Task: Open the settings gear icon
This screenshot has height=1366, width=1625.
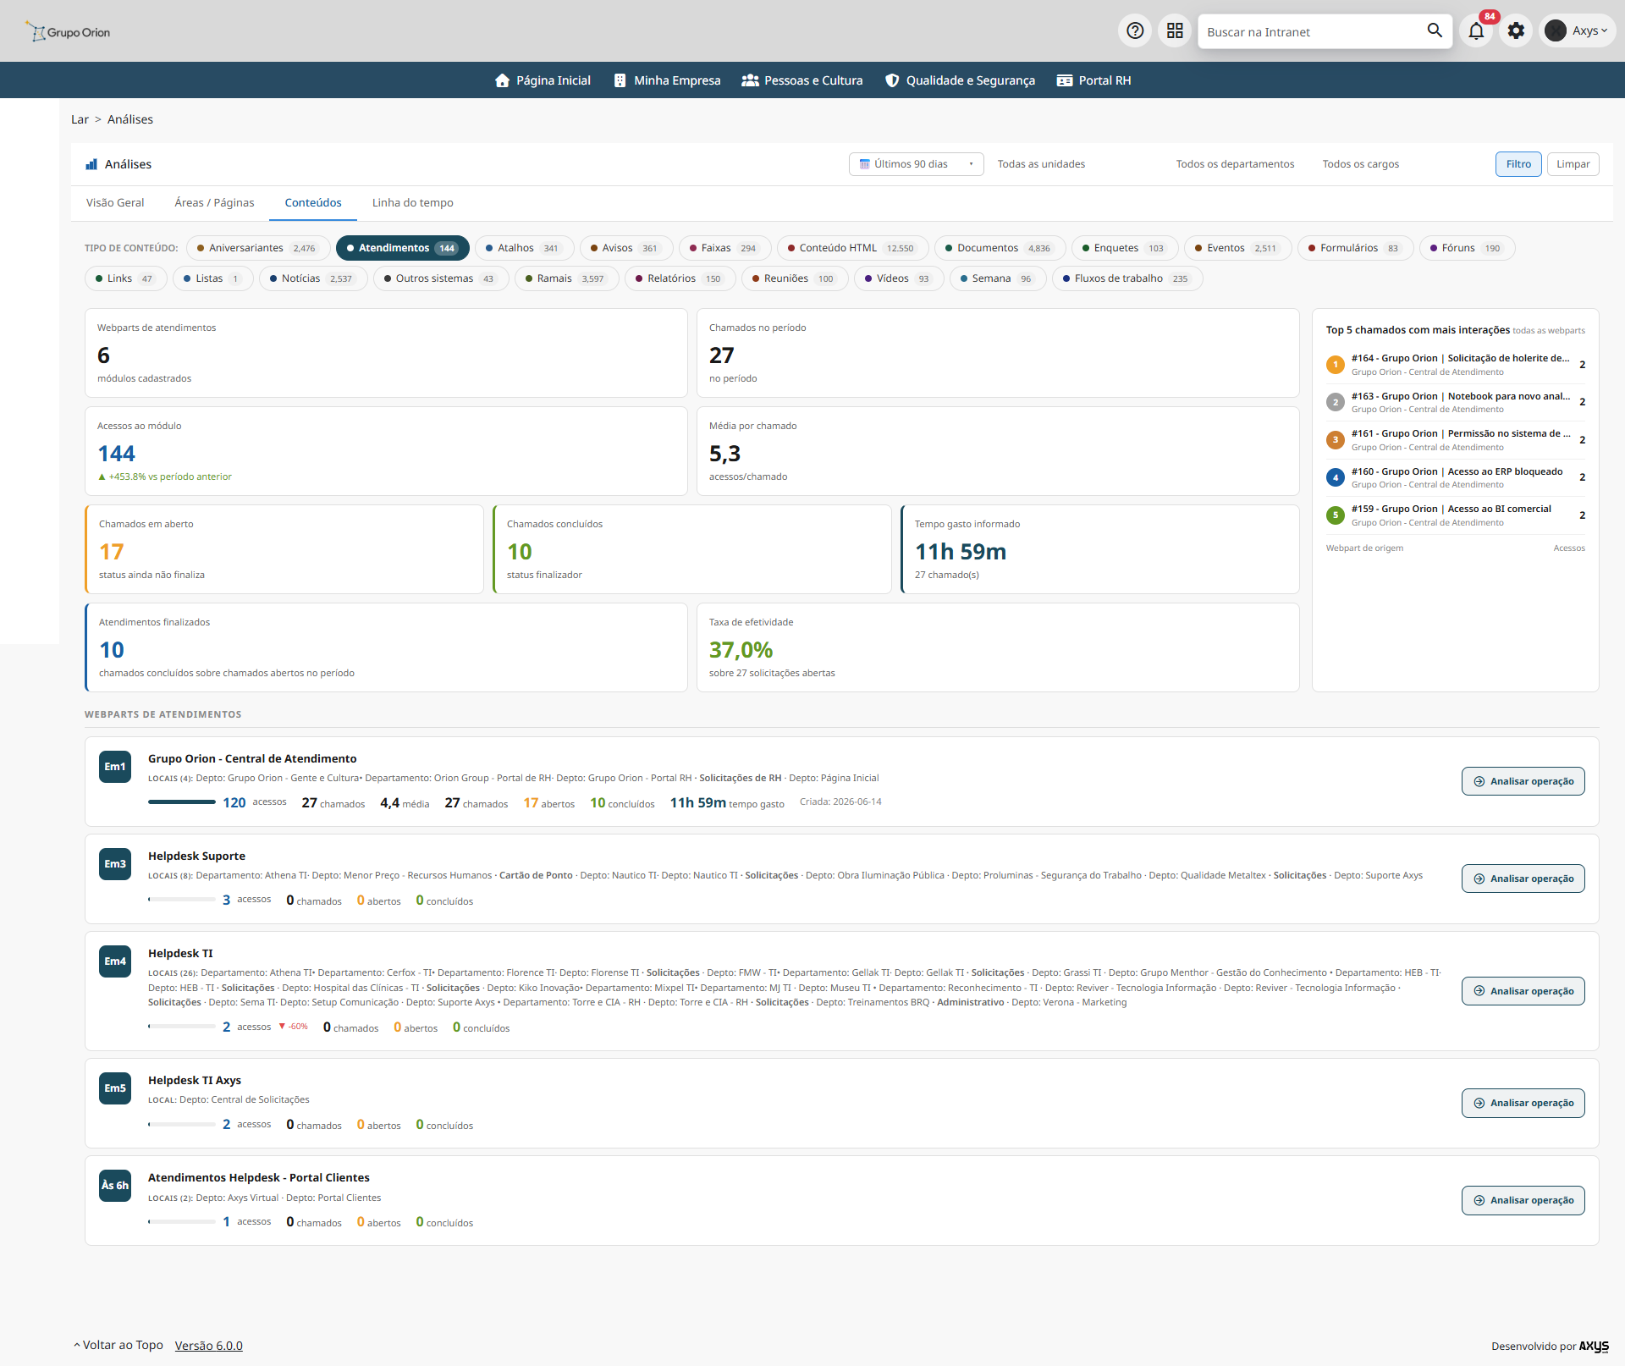Action: pyautogui.click(x=1516, y=31)
